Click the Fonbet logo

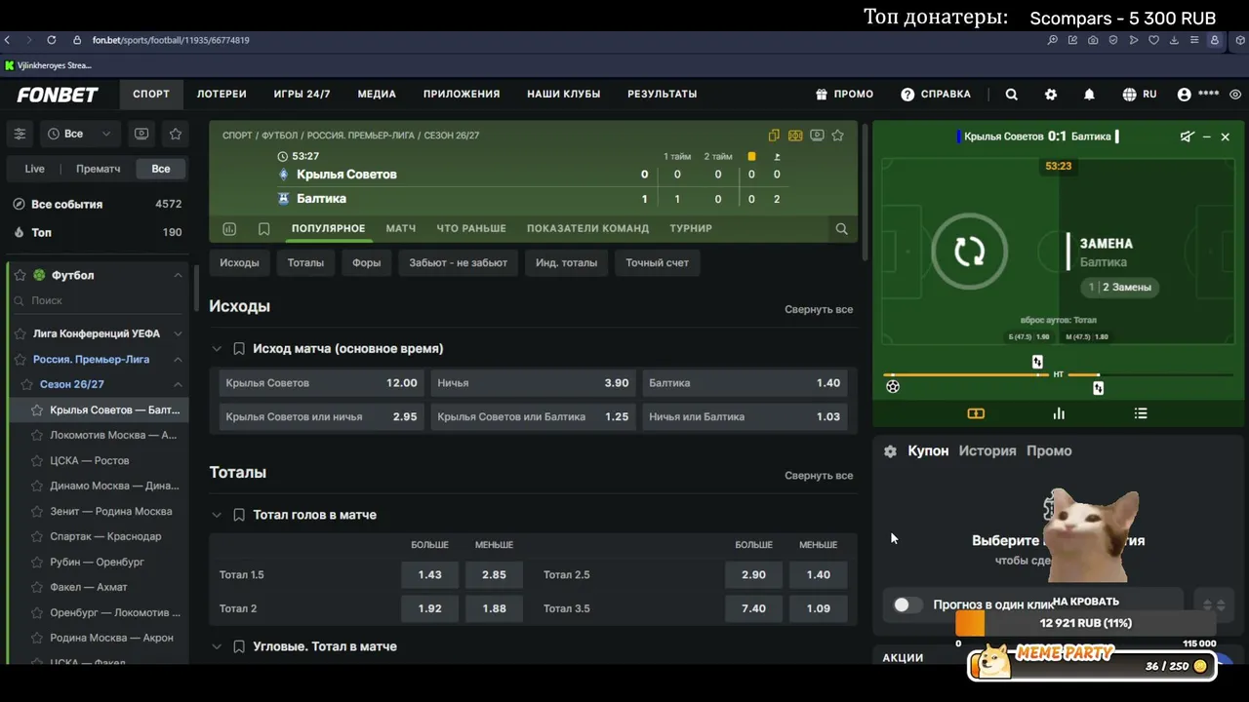(58, 95)
